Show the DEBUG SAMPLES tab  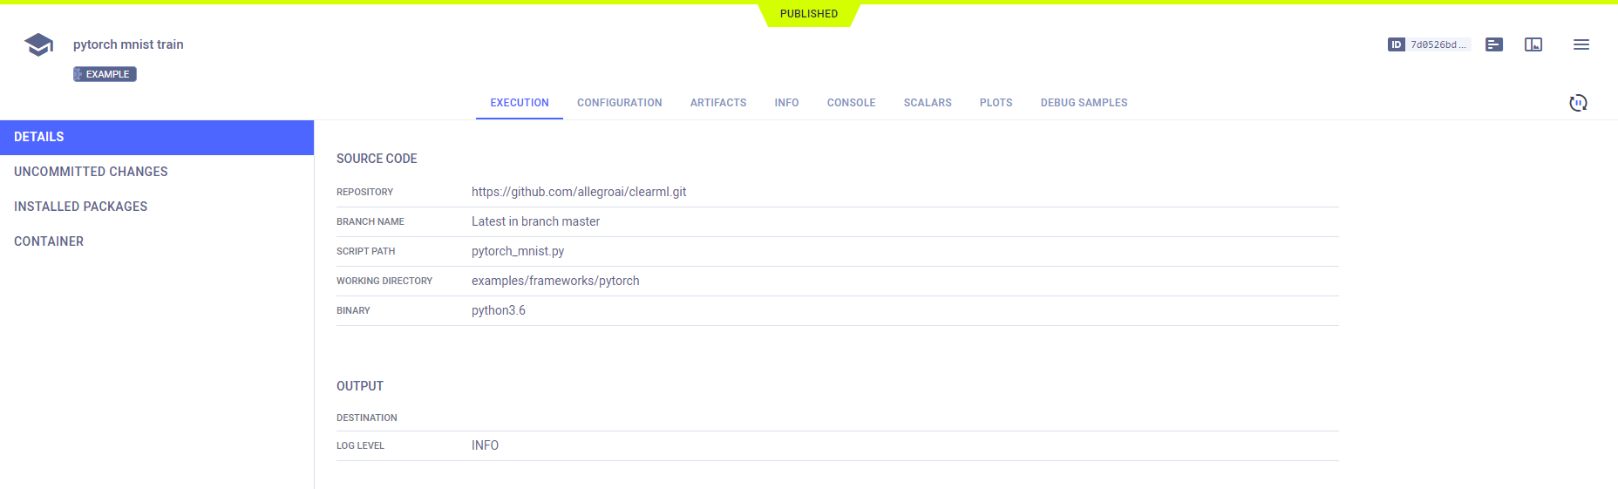1084,103
